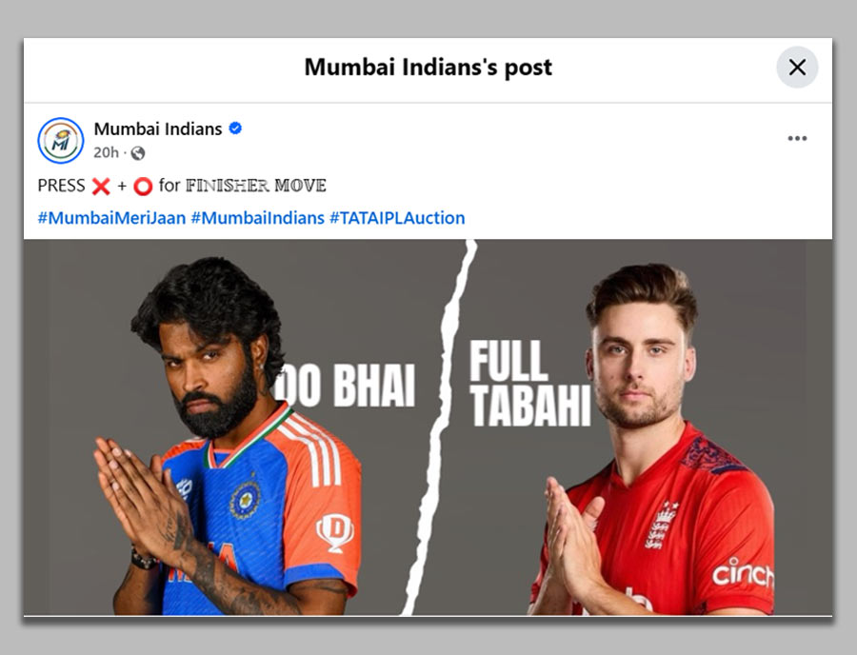Open the #MumbaiIndians hashtag

coord(257,218)
